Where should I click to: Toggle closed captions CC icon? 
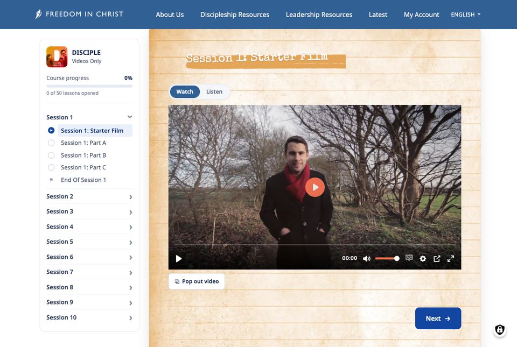click(409, 258)
